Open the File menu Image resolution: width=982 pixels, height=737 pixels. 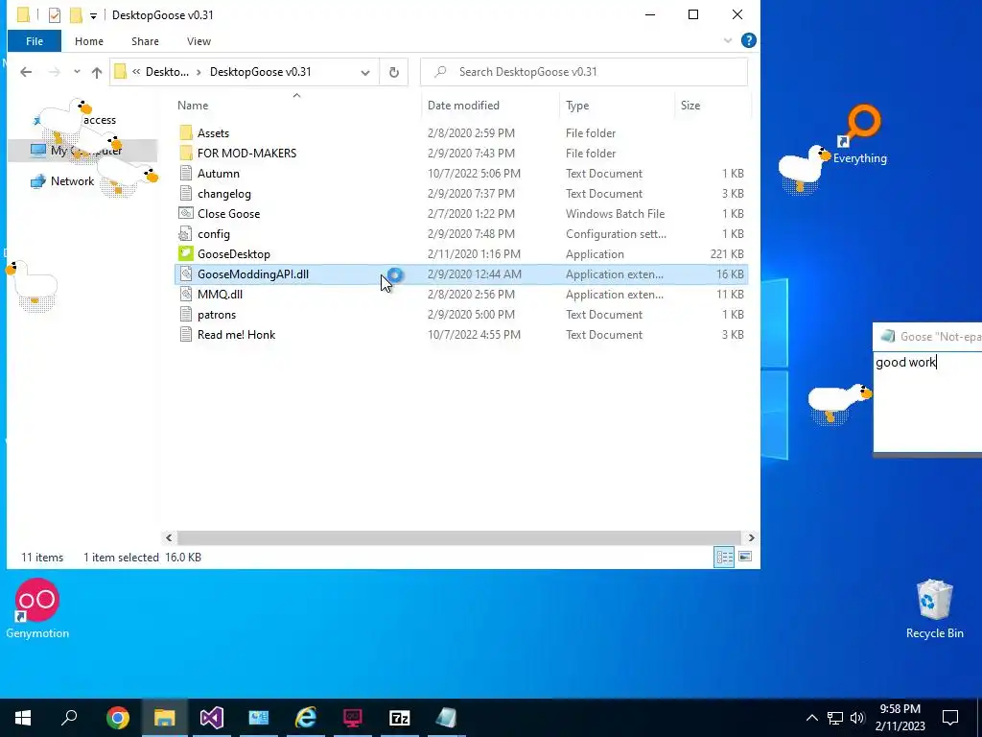coord(35,41)
